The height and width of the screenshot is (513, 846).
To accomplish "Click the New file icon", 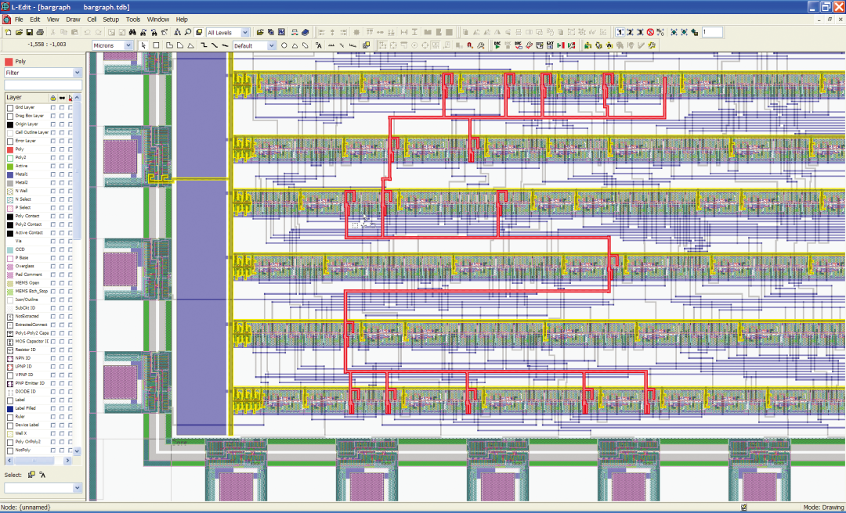I will (8, 32).
